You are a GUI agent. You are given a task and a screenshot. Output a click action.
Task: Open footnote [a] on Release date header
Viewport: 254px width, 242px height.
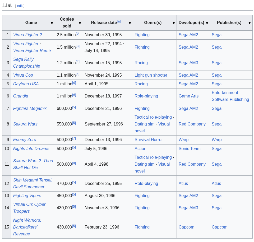[x=119, y=21]
